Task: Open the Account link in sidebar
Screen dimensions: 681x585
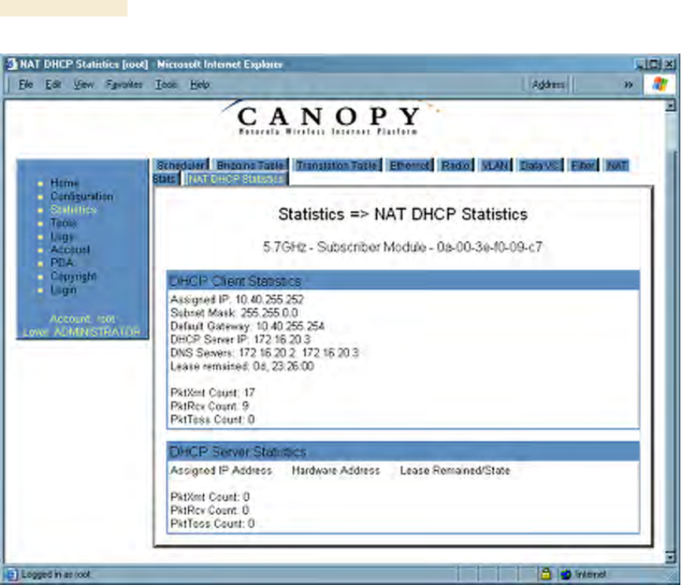Action: [70, 250]
